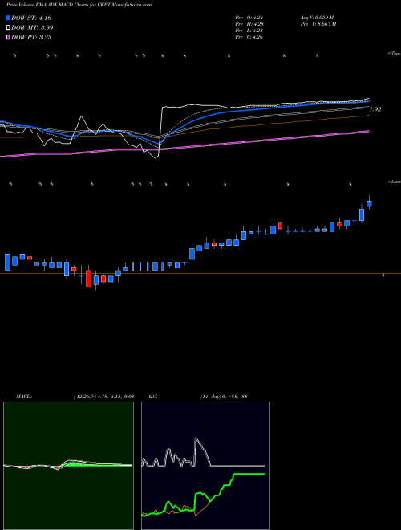The height and width of the screenshot is (530, 401).
Task: Open the green MACD indicator chart
Action: [68, 466]
